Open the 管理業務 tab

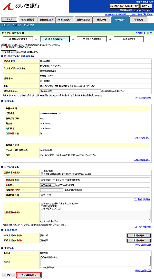point(139,20)
